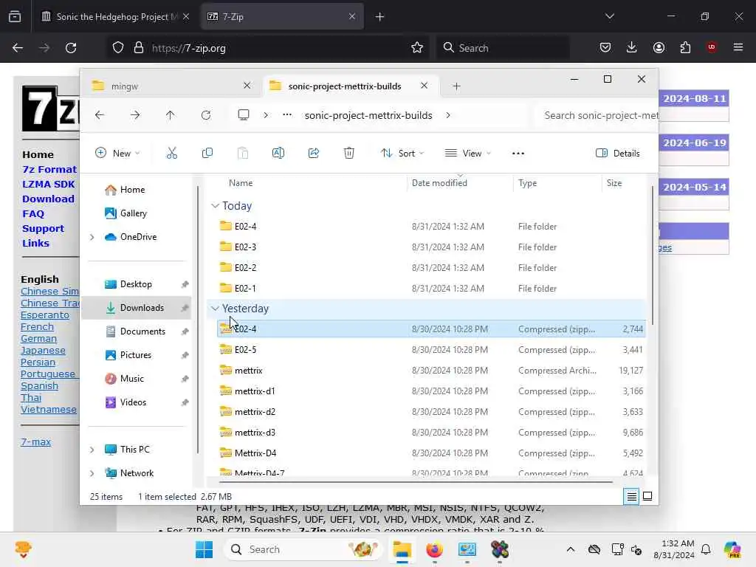
Task: Open the See more ellipsis in Explorer toolbar
Action: 518,154
